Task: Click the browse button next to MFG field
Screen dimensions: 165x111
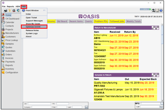Action: [162, 104]
